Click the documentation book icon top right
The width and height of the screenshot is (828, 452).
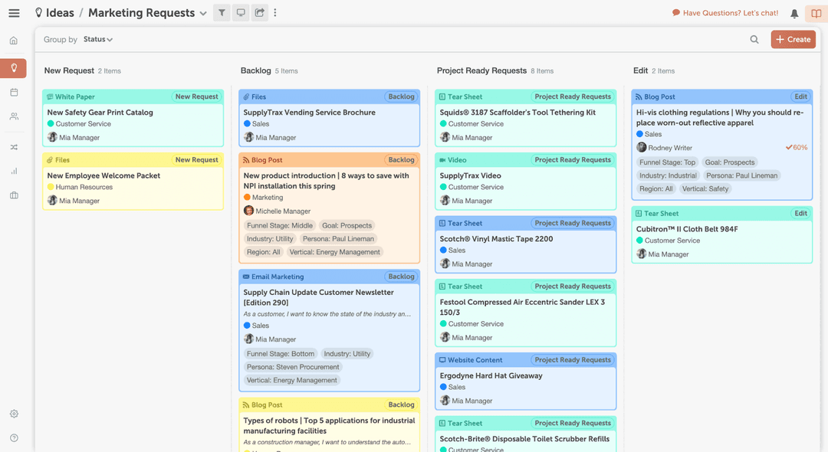[x=815, y=13]
